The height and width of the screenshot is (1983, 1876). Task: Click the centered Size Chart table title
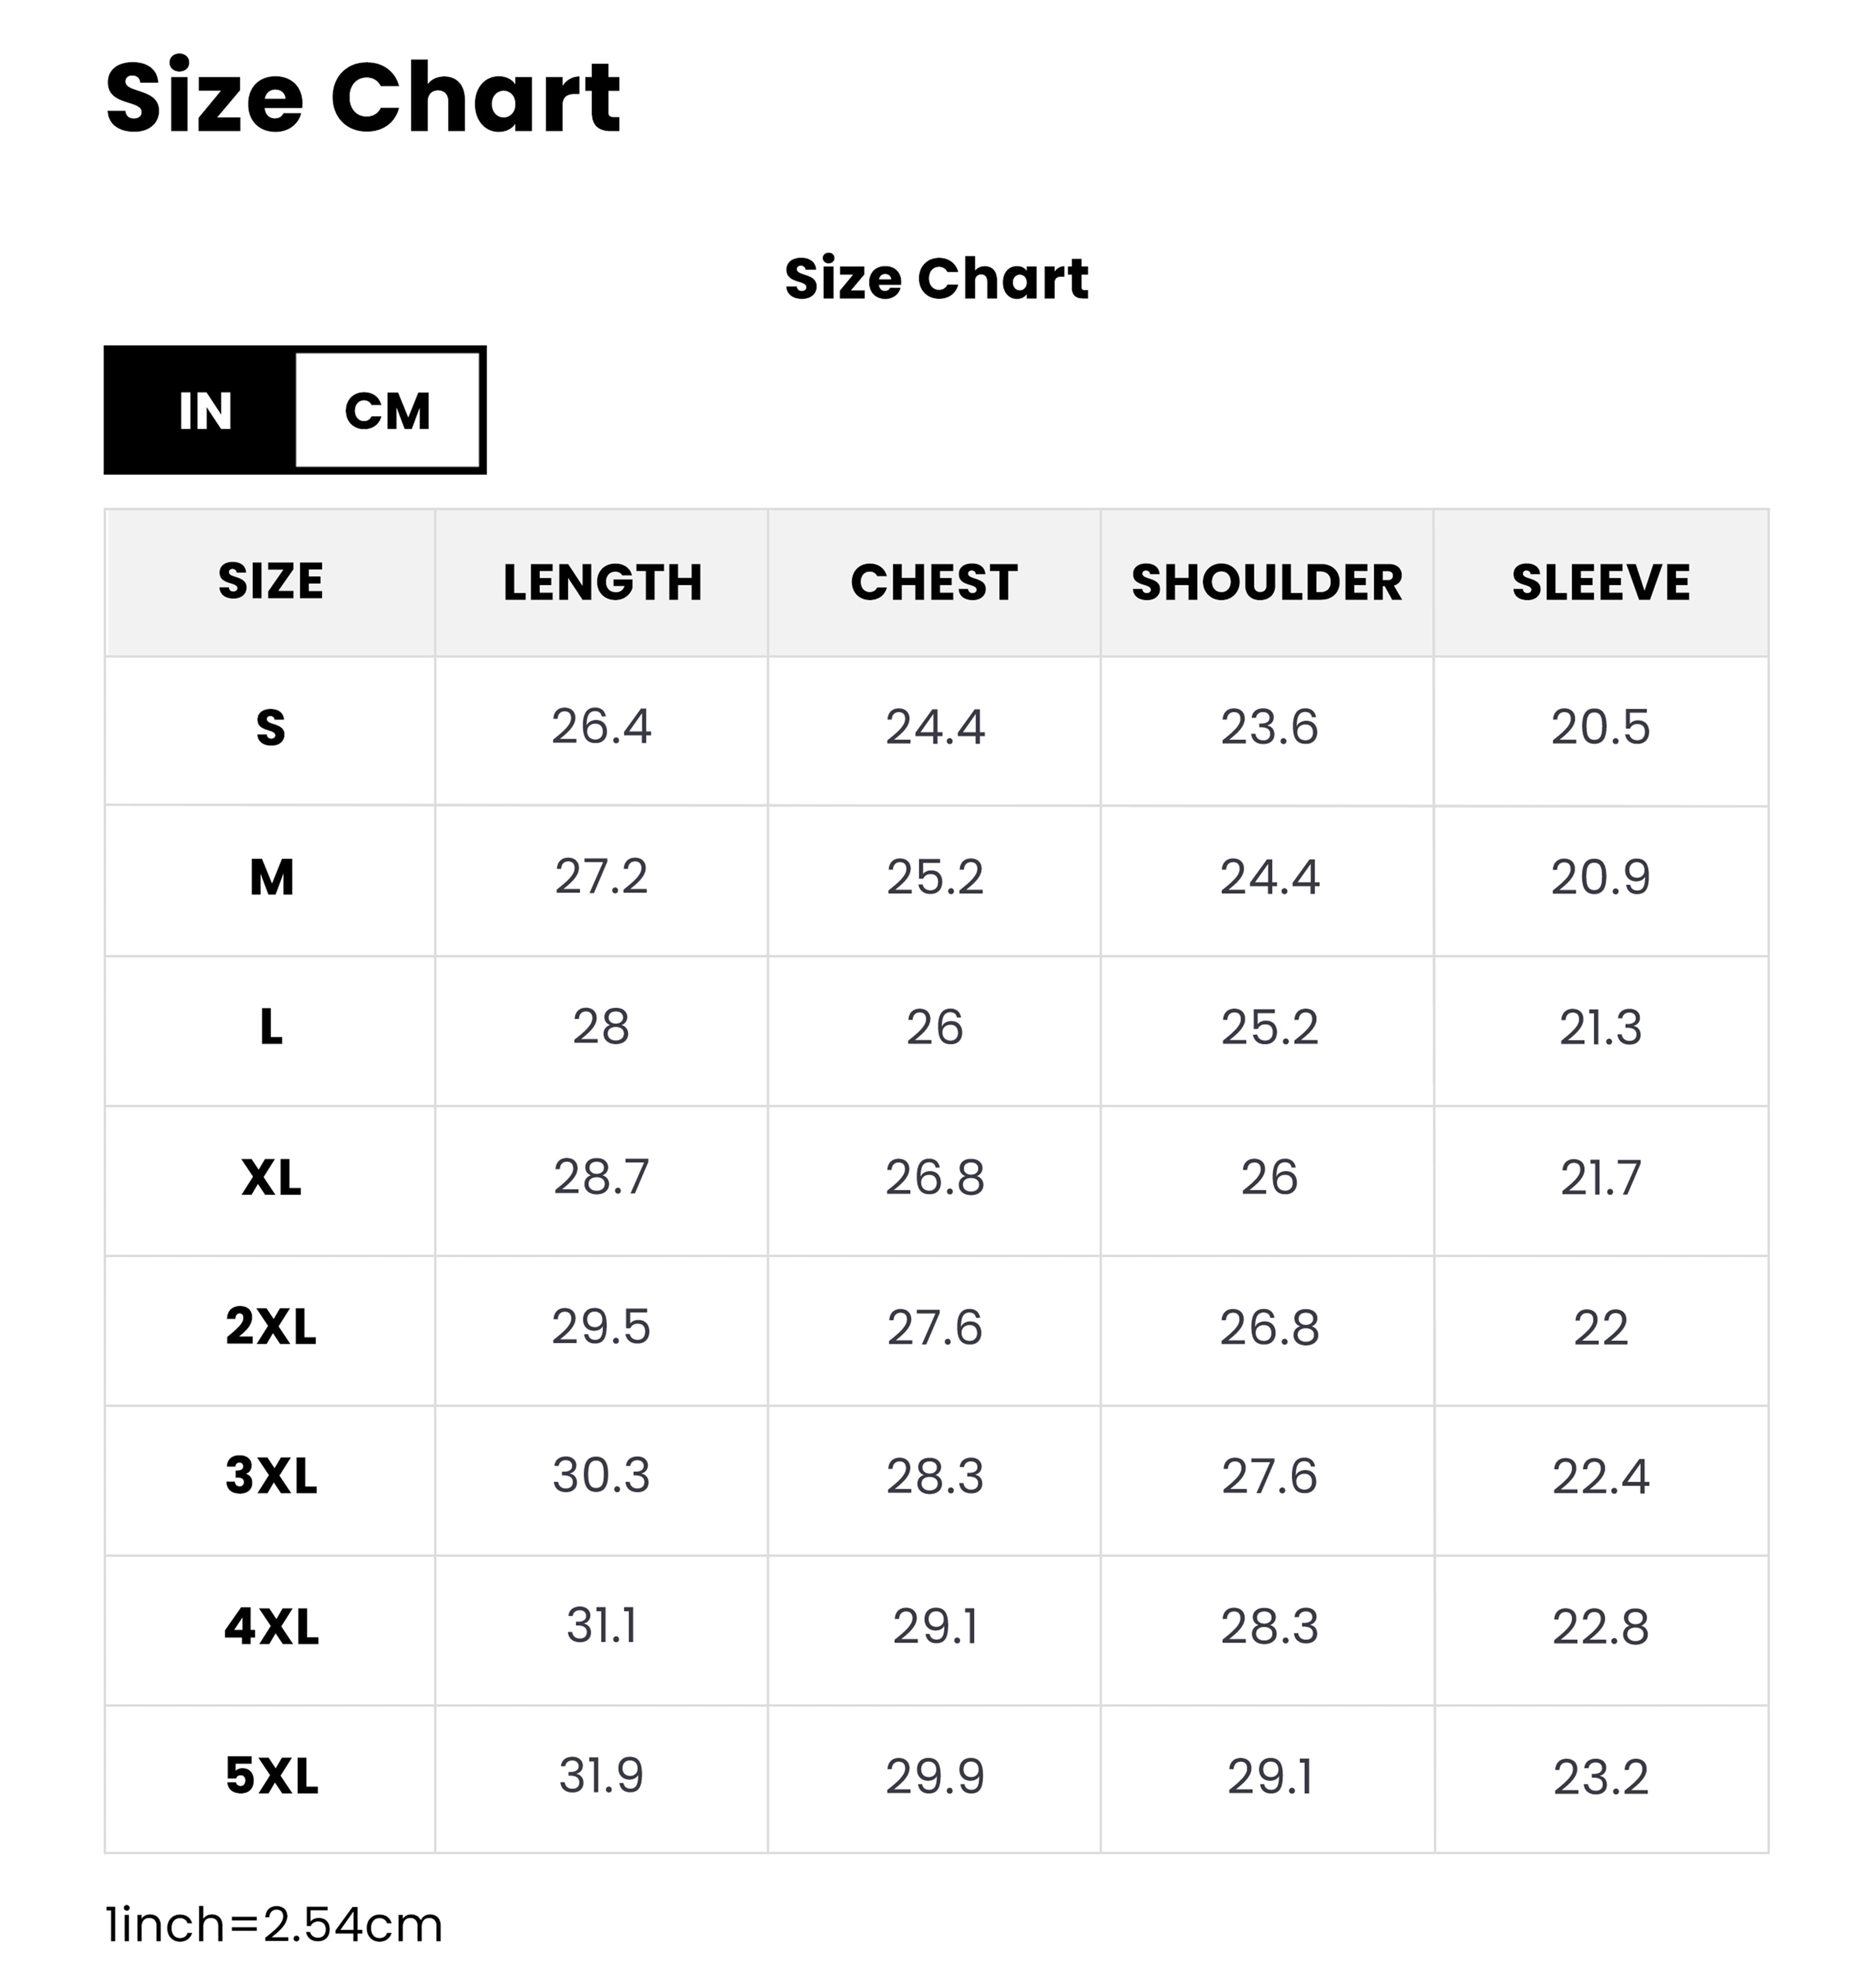(936, 278)
